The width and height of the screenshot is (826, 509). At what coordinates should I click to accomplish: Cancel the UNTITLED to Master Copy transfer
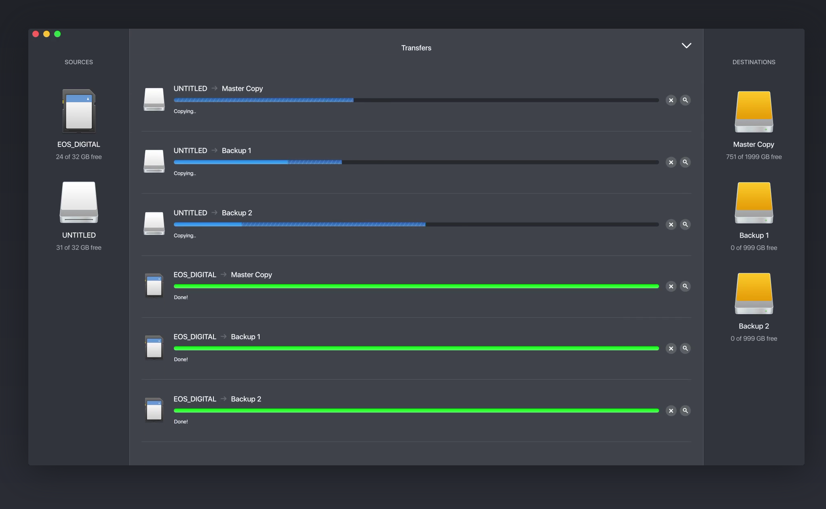(x=671, y=100)
